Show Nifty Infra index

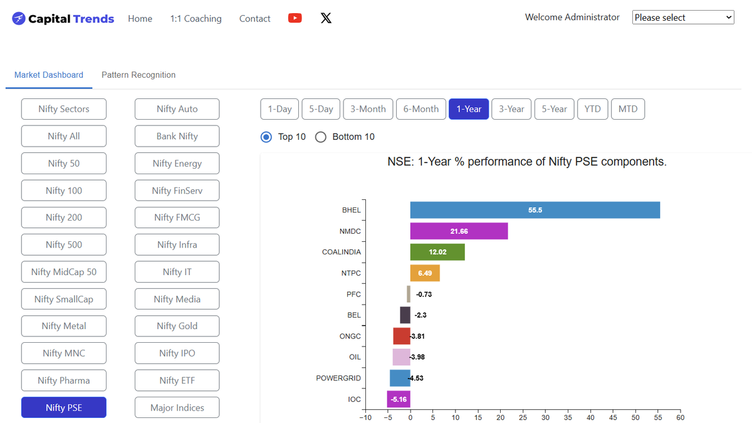pos(177,244)
